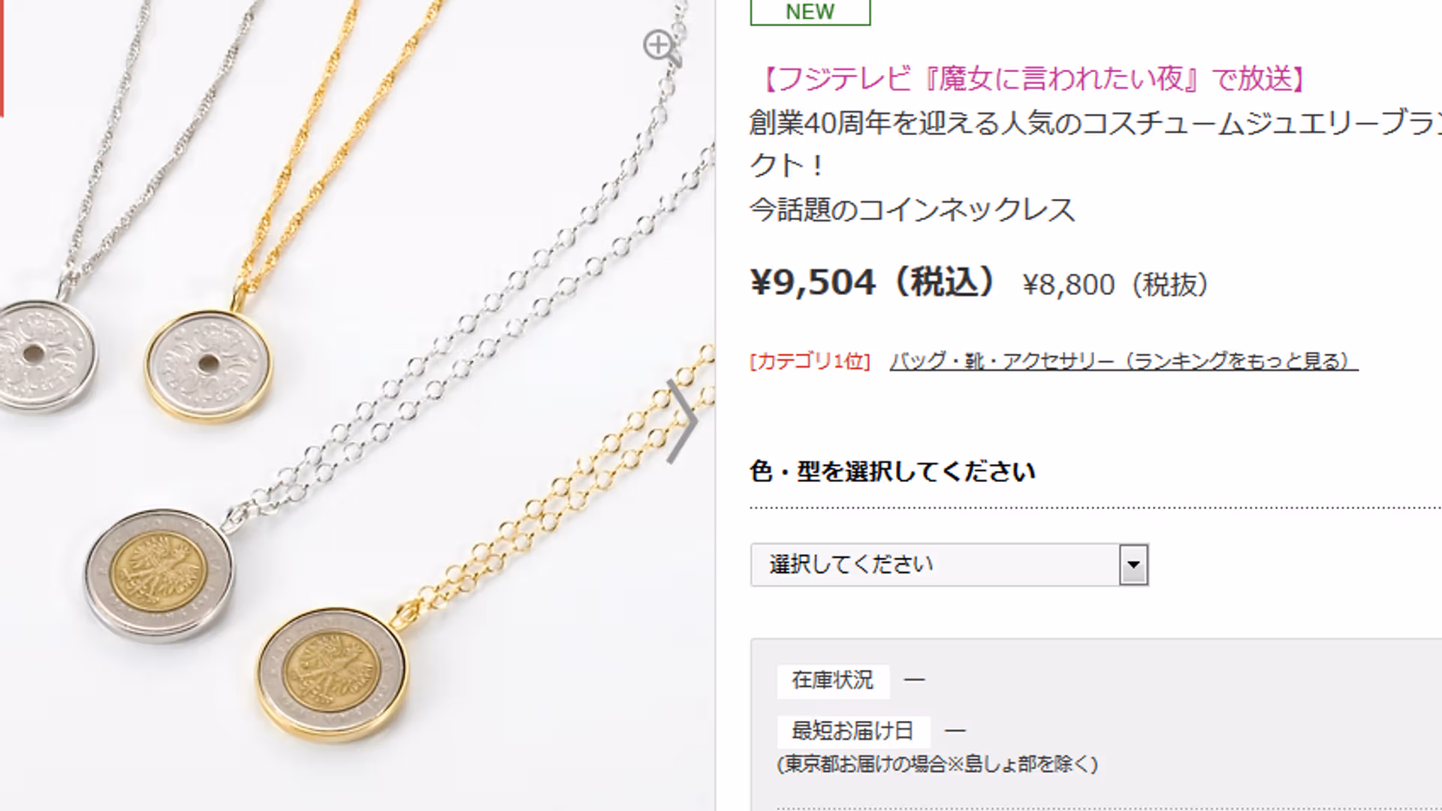Screen dimensions: 1442x811
Task: Open ランキングをもっと見る category ranking link
Action: tap(1124, 361)
